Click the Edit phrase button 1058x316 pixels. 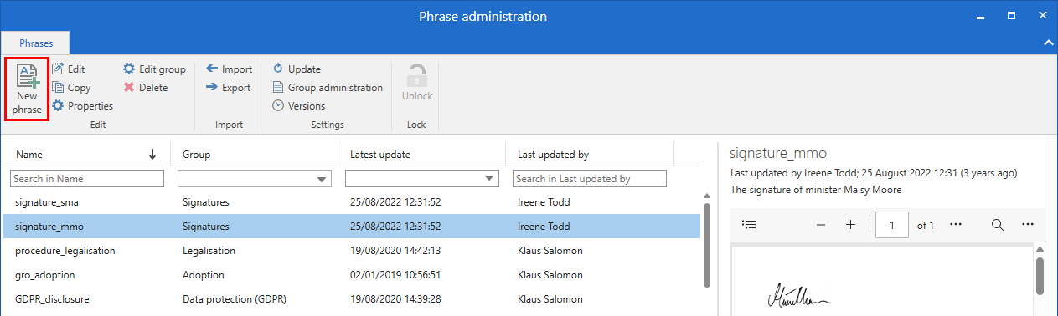(69, 69)
